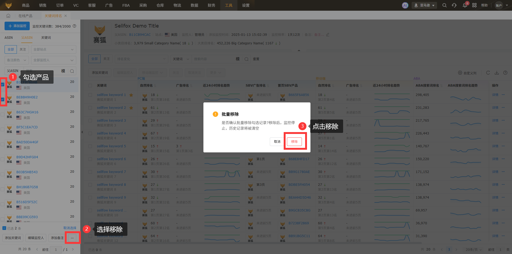The height and width of the screenshot is (254, 512).
Task: Click the 取消选择 link
Action: click(70, 228)
